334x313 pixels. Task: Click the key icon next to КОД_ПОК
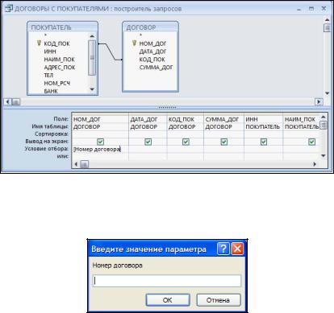click(x=40, y=43)
